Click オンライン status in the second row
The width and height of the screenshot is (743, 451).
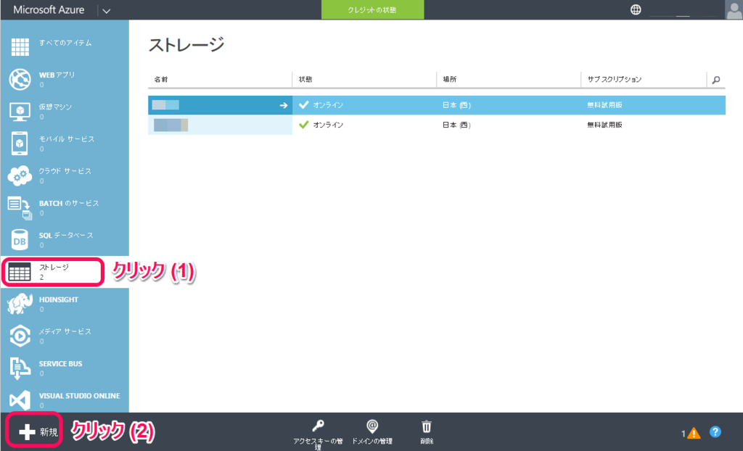coord(328,125)
